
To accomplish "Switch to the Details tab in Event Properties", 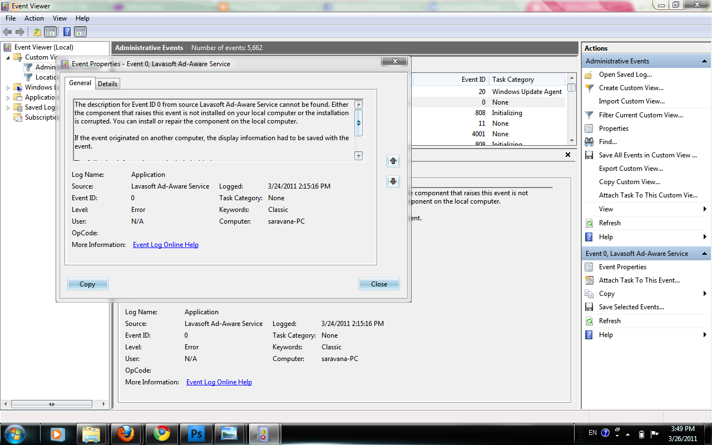I will (x=108, y=83).
